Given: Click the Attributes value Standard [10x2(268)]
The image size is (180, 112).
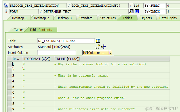Looking at the screenshot, I should pyautogui.click(x=54, y=47).
